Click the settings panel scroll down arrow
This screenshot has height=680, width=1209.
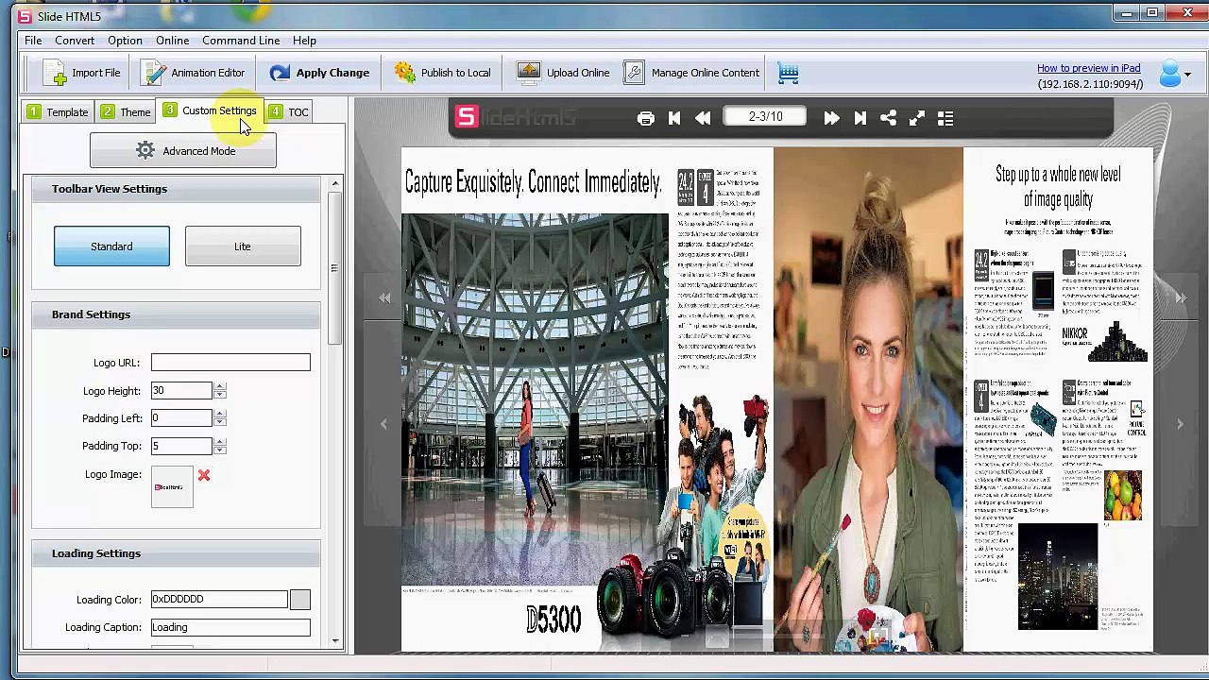point(334,641)
